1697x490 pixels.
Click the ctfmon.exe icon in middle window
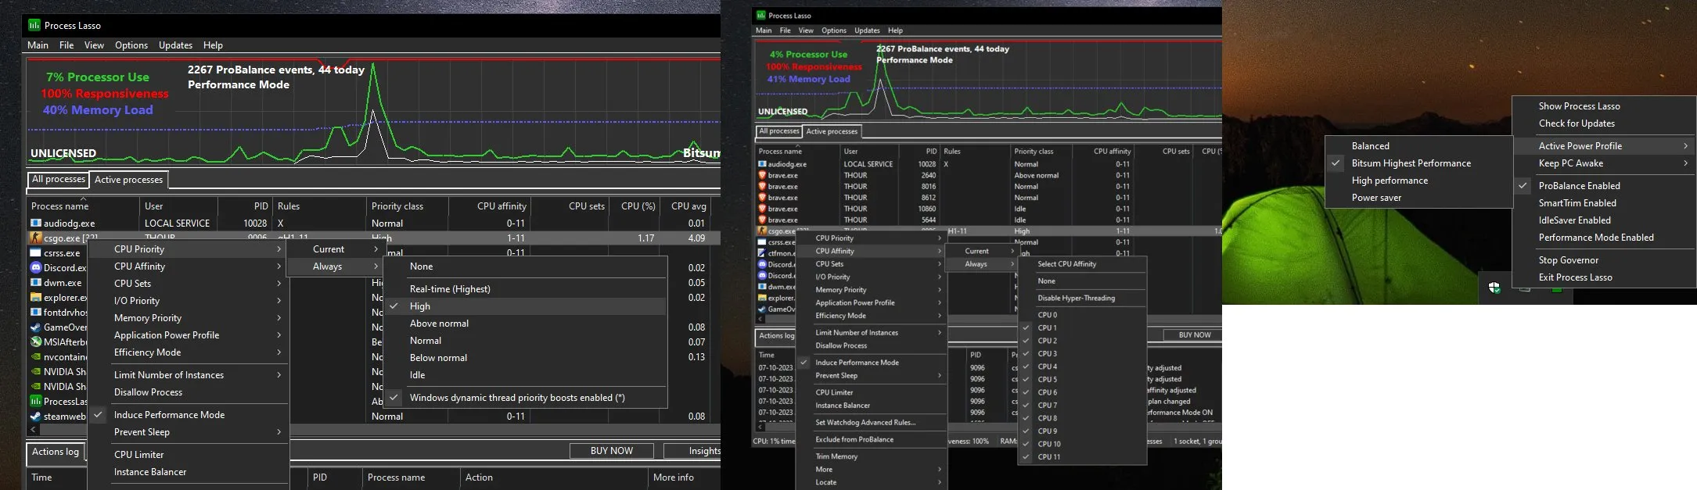click(x=762, y=253)
